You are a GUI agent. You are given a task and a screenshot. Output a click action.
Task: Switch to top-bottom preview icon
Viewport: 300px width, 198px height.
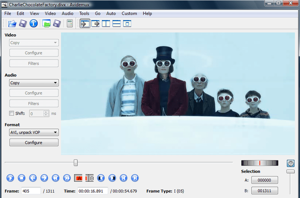pyautogui.click(x=117, y=24)
